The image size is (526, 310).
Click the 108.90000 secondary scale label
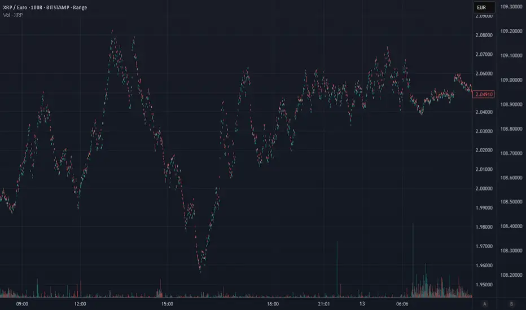(511, 105)
